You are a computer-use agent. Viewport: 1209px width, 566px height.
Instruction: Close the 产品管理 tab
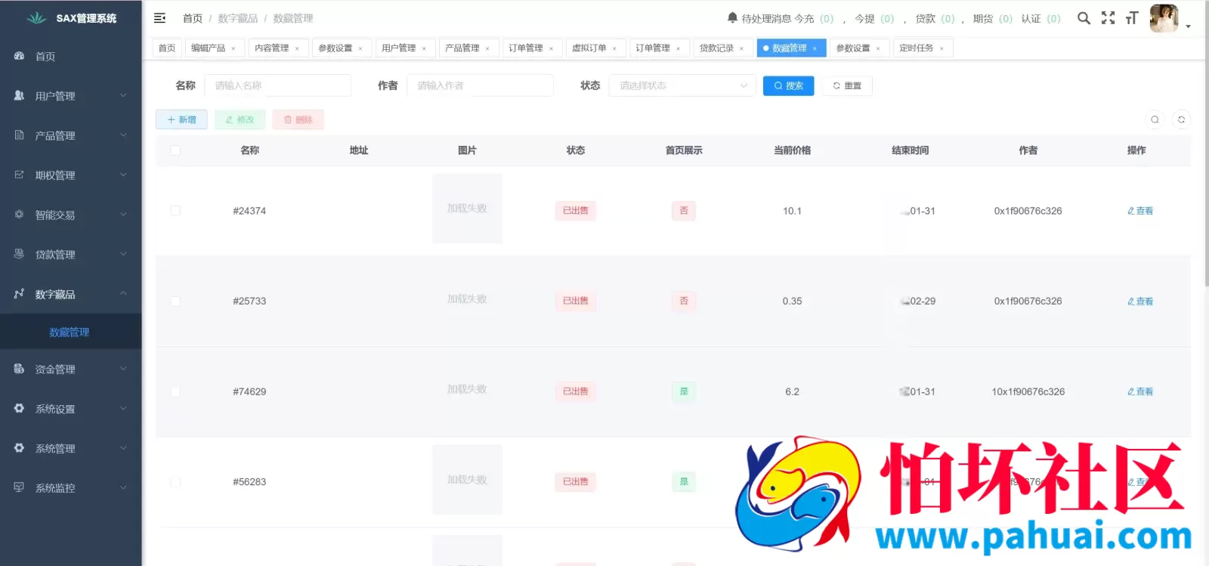pyautogui.click(x=487, y=48)
